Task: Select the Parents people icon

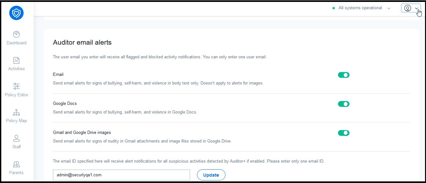Action: point(17,164)
